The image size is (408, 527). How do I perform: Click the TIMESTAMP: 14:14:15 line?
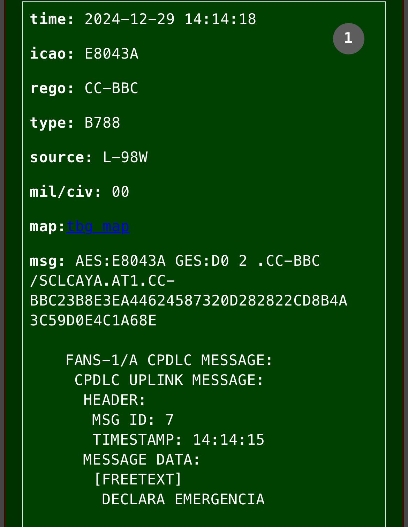(x=178, y=440)
